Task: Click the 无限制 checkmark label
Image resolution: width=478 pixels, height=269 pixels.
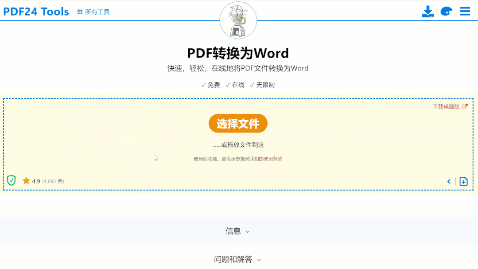Action: tap(262, 85)
